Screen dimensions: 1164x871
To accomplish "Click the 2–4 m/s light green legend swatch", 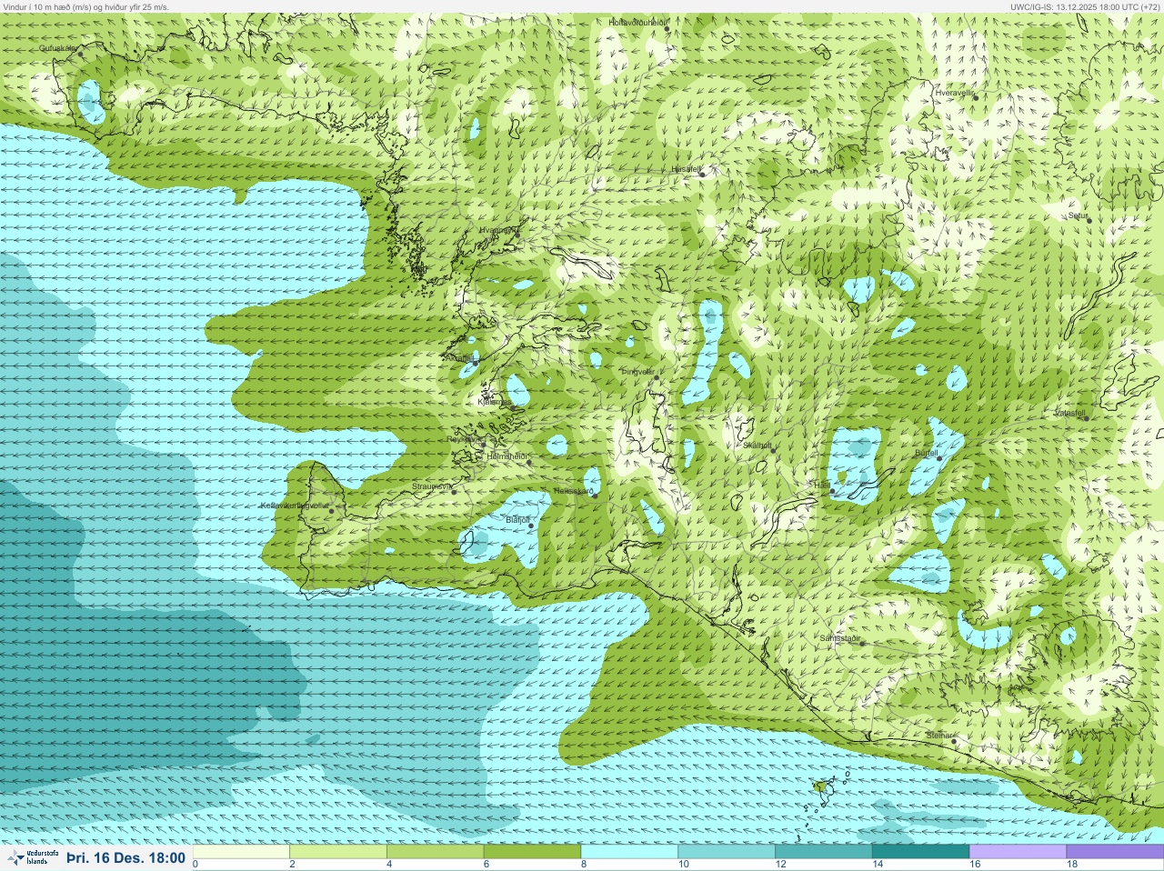I will [338, 852].
